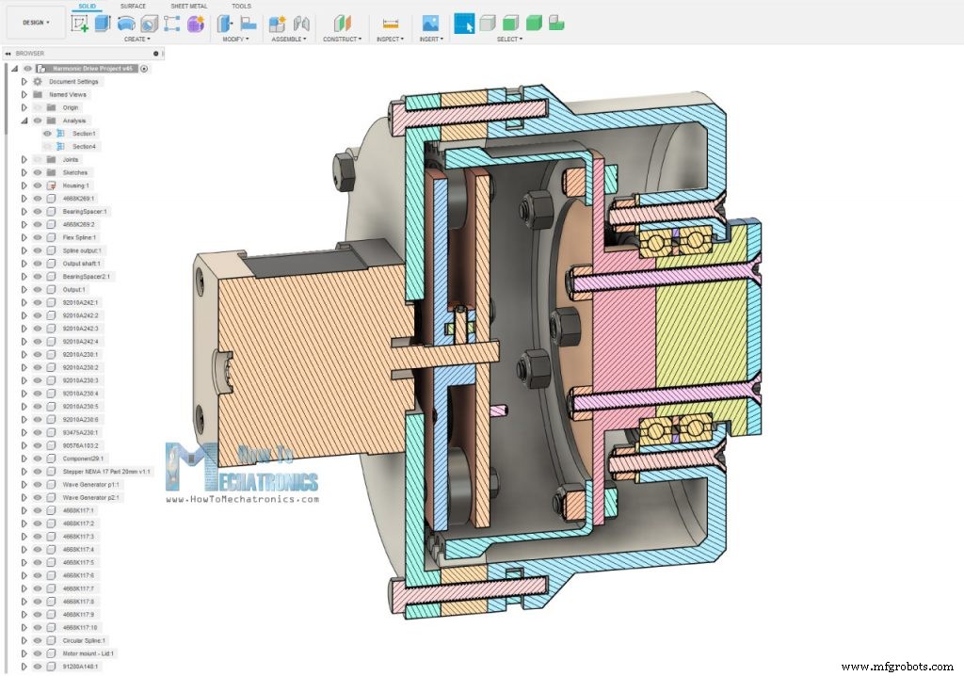Click the Construct plane icon
Viewport: 964px width, 676px height.
point(342,22)
